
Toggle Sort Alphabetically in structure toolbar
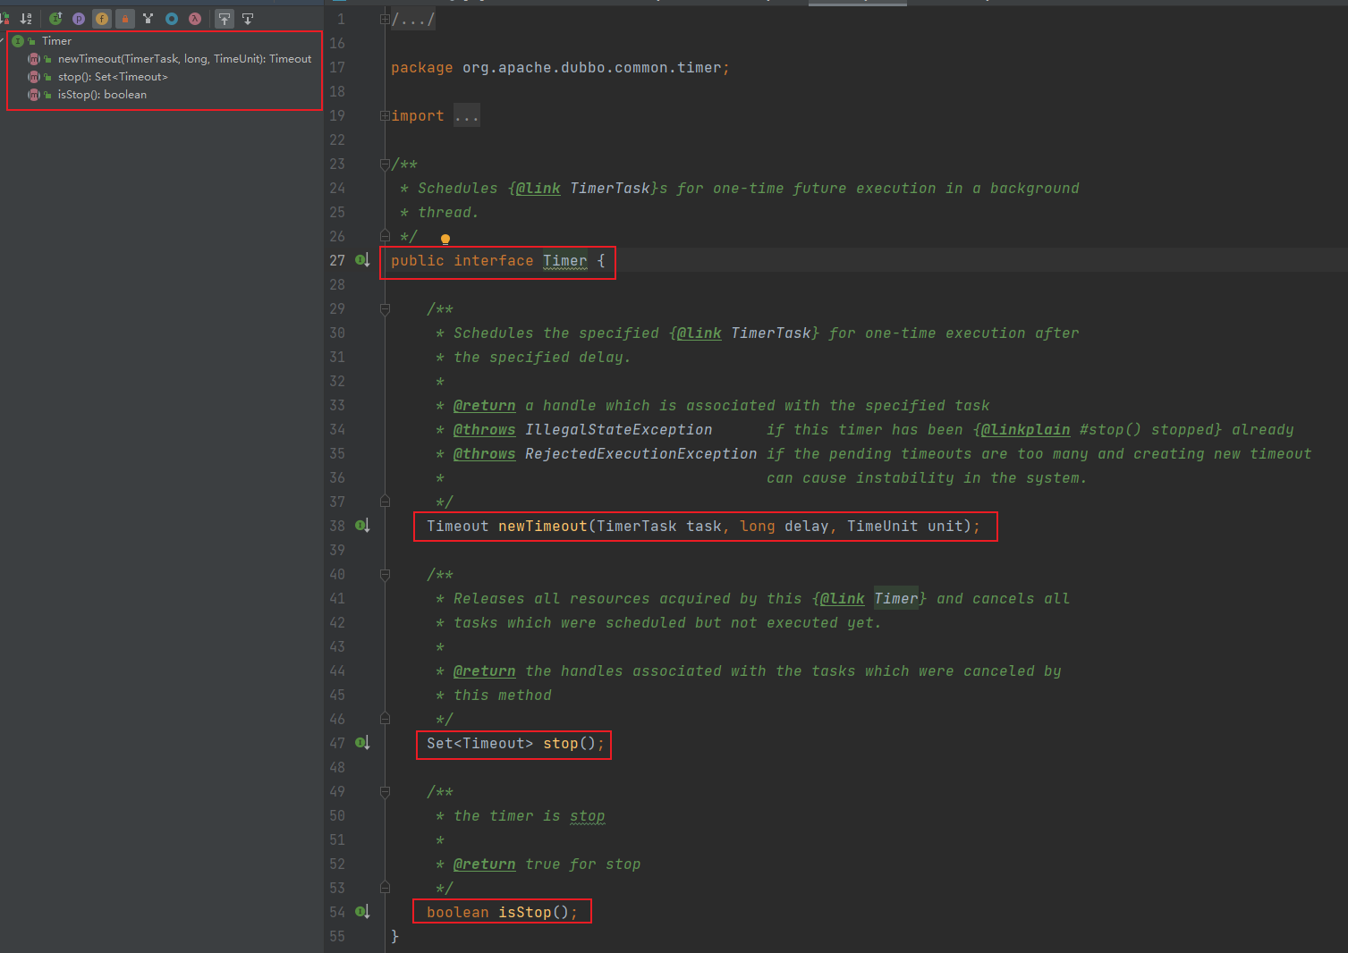pyautogui.click(x=26, y=18)
